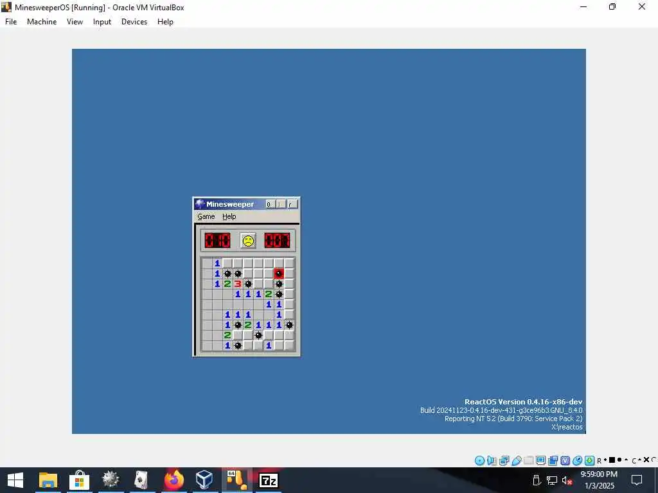The height and width of the screenshot is (493, 658).
Task: Click the unrevealed bottom-right corner tile
Action: click(x=289, y=345)
